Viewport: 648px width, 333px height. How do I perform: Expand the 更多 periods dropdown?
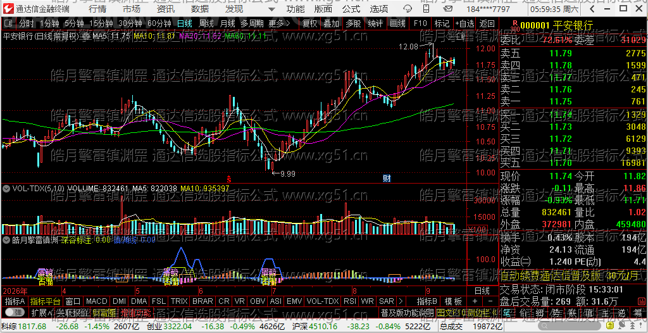[279, 23]
